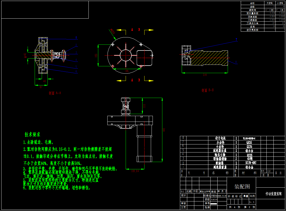Click the 'SCJB-40C' material cell

(251, 163)
